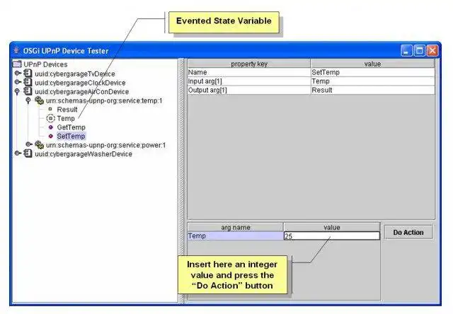Click the cybergarageWasherDevice device icon
Screen dimensions: 453x314
[28, 153]
